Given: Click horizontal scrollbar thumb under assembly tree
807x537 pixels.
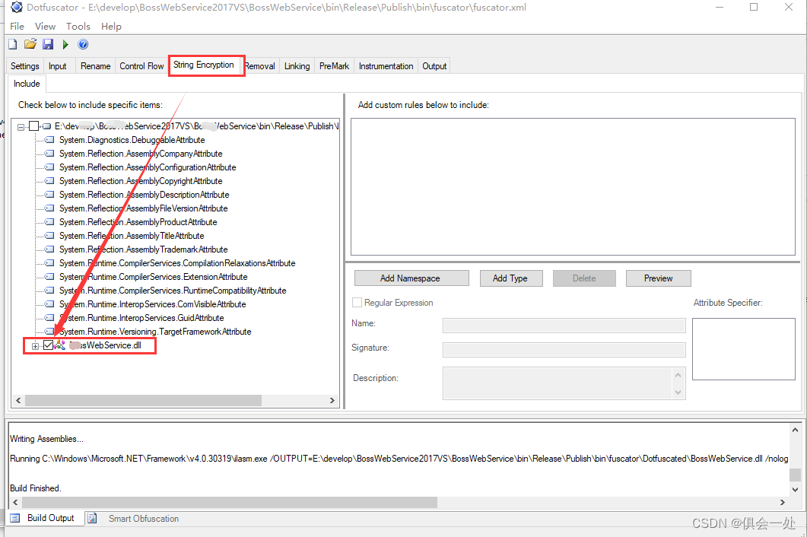Looking at the screenshot, I should [143, 400].
